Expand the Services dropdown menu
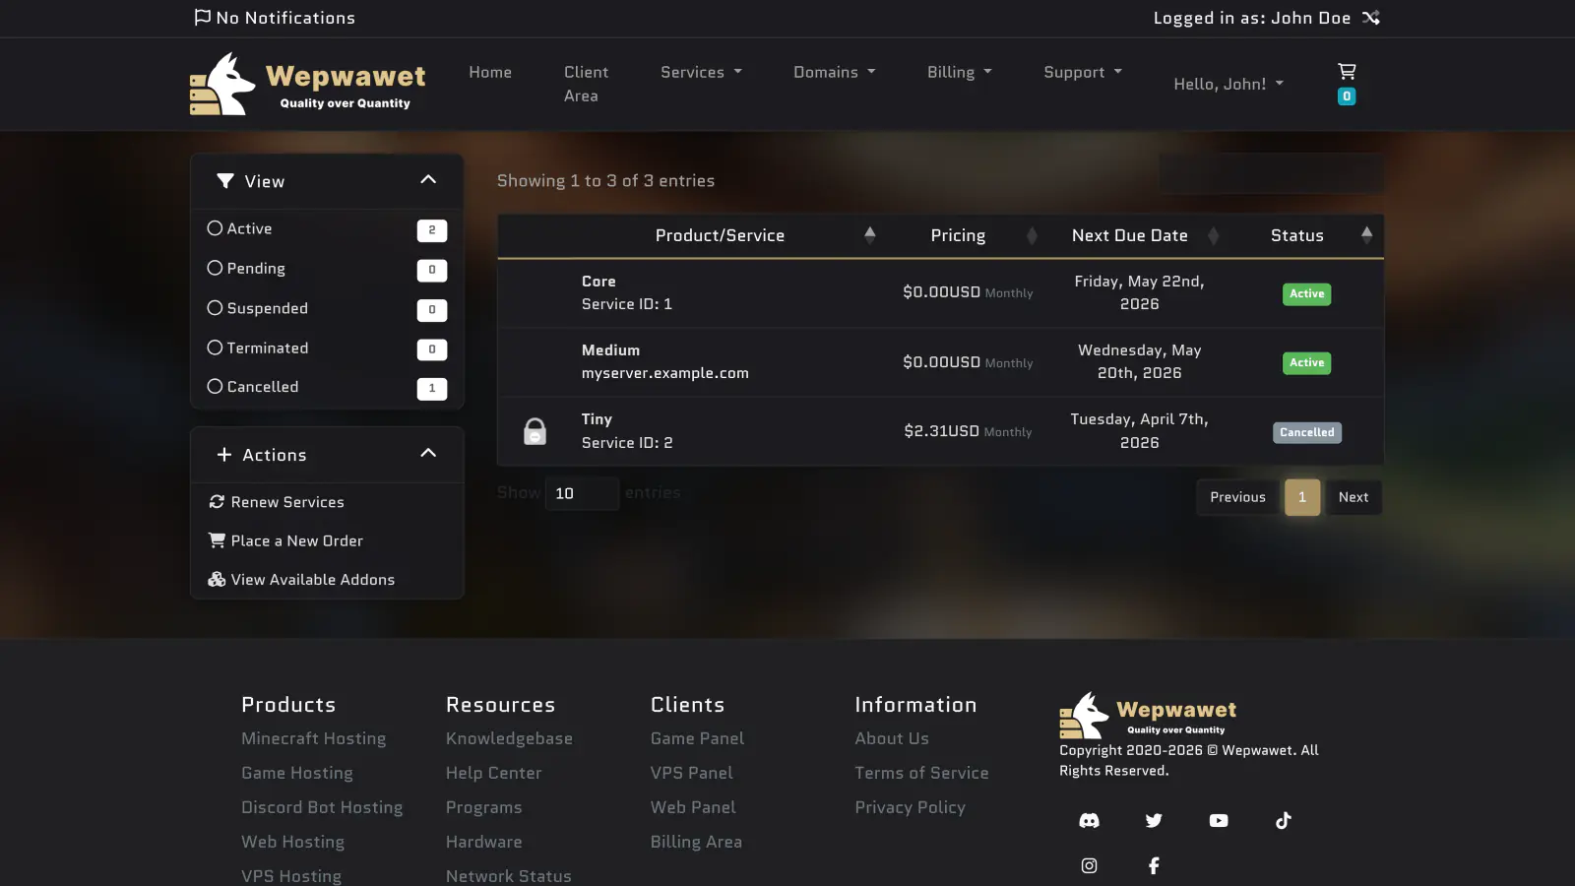Viewport: 1575px width, 886px height. [x=701, y=72]
